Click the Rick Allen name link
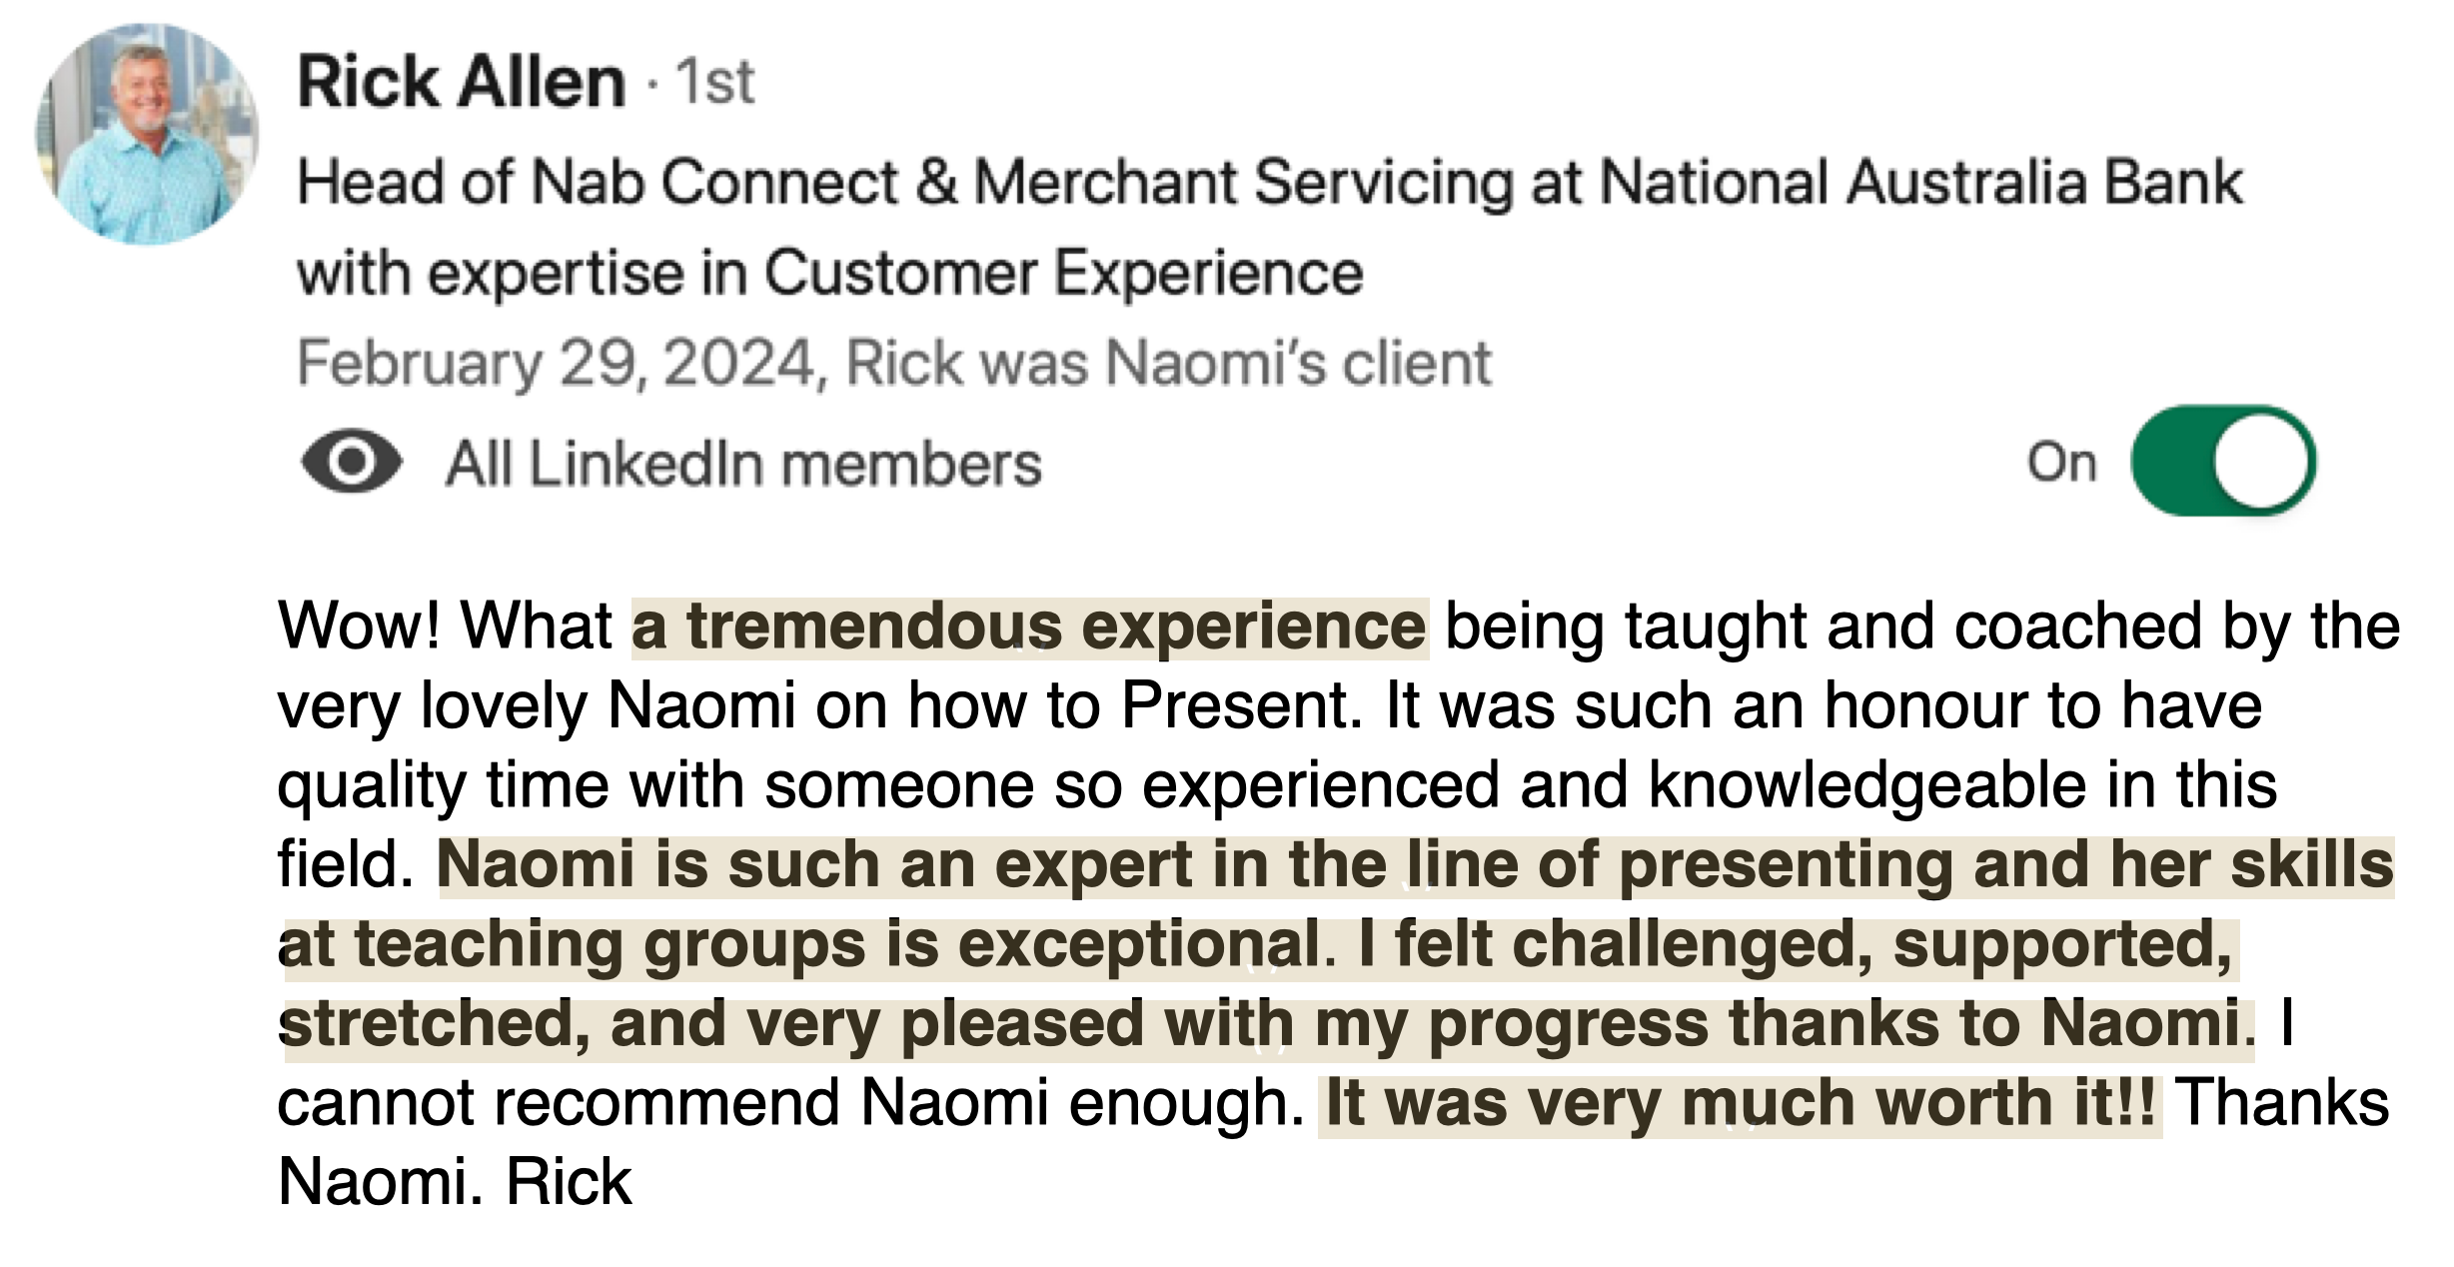Viewport: 2454px width, 1267px height. pyautogui.click(x=462, y=81)
